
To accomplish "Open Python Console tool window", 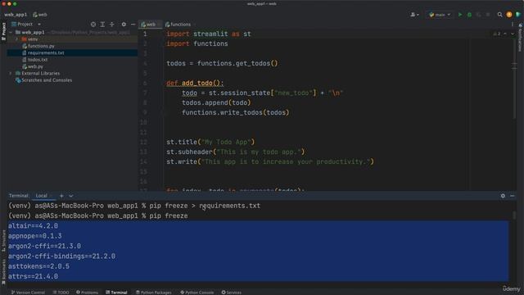I will pyautogui.click(x=196, y=293).
